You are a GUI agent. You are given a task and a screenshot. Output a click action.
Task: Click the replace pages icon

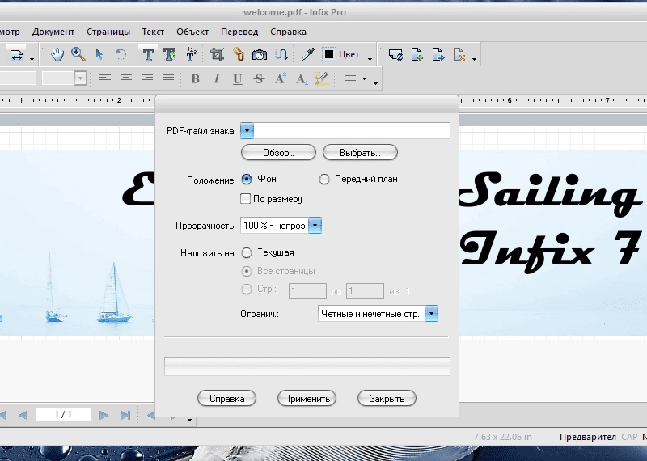pyautogui.click(x=395, y=54)
